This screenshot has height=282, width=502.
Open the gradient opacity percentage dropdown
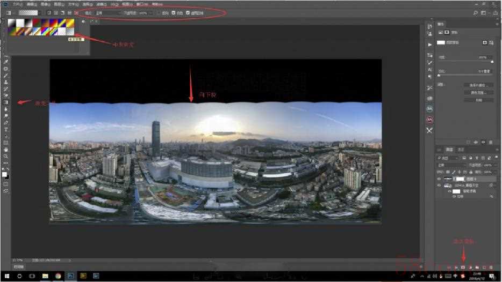coord(151,13)
